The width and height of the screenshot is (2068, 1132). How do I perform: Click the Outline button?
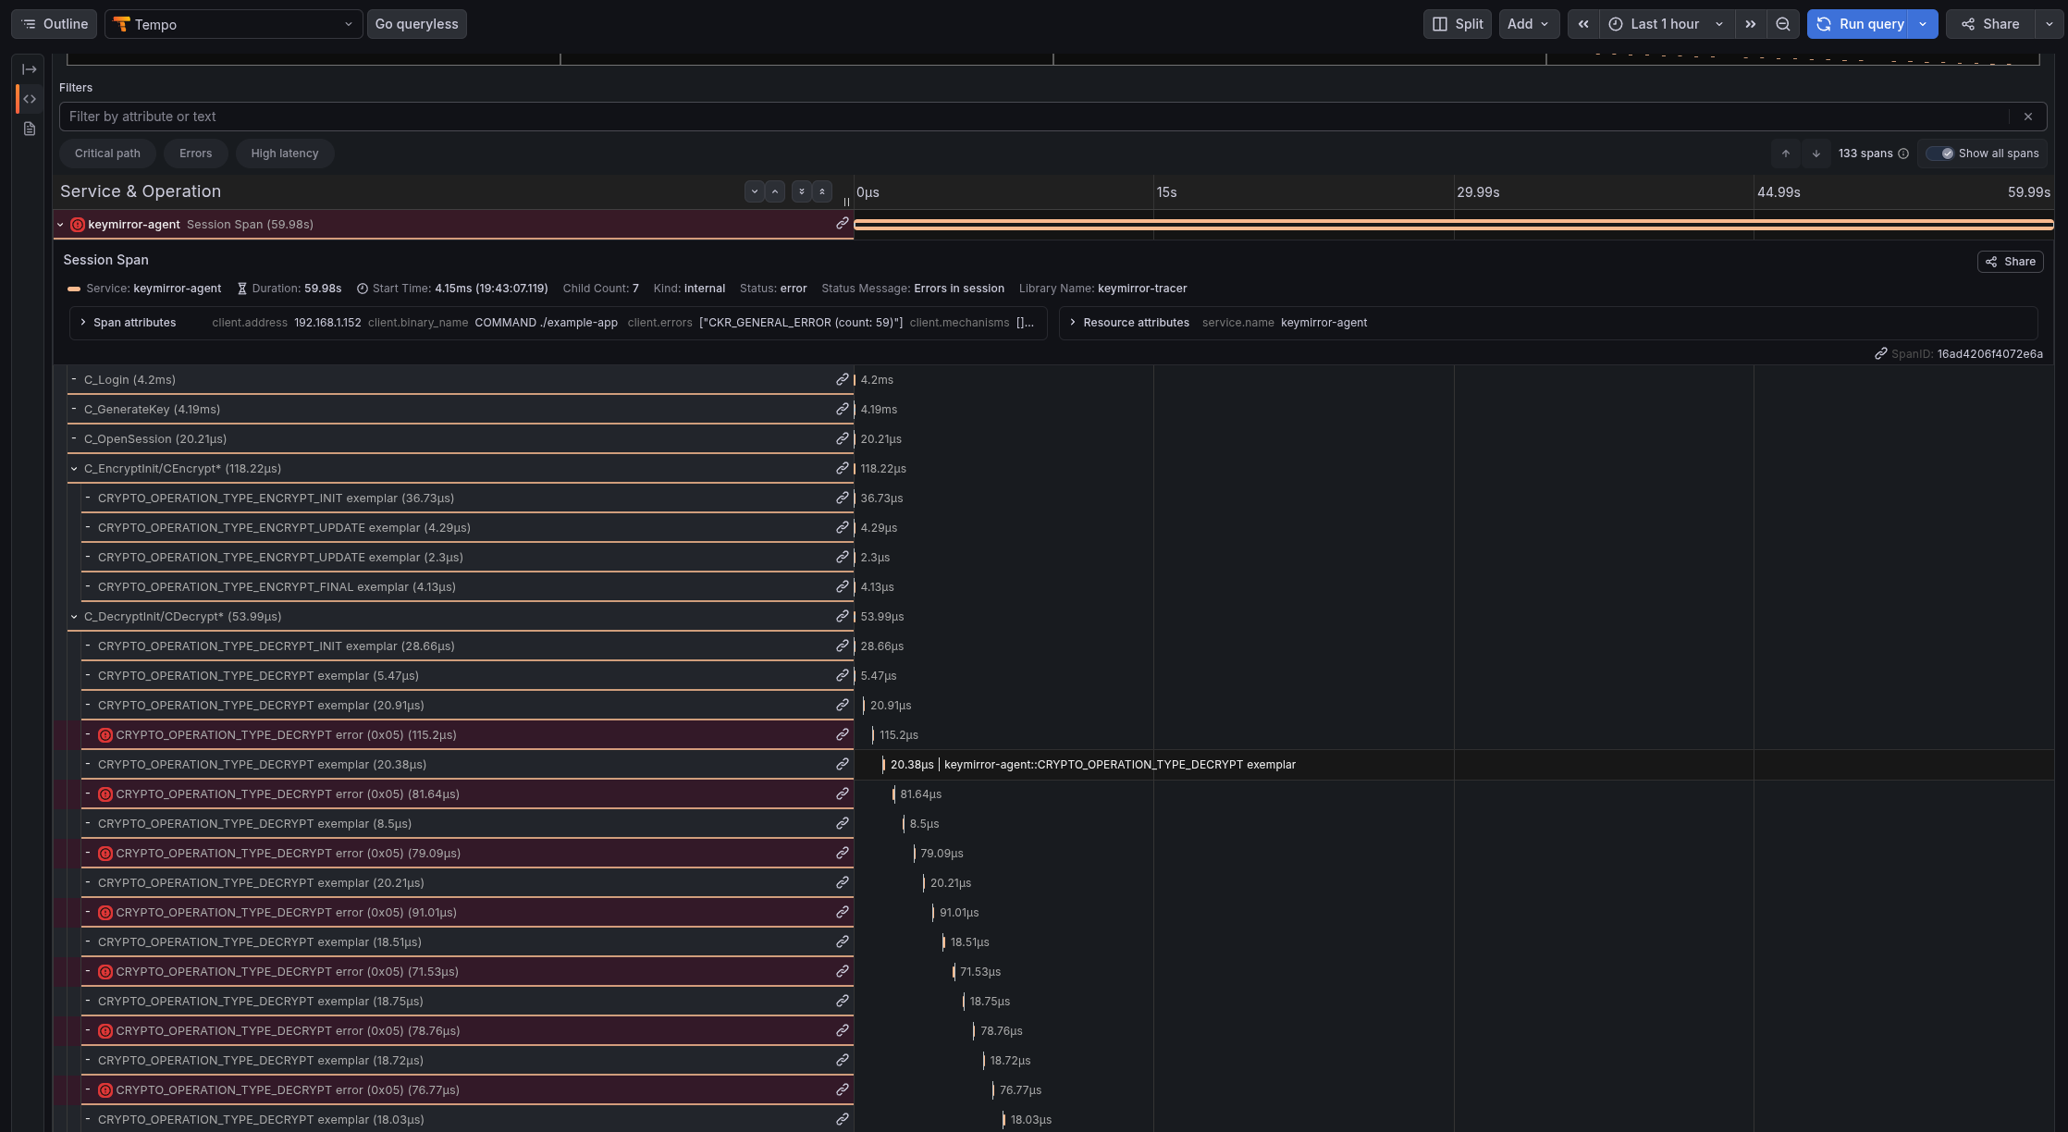55,24
